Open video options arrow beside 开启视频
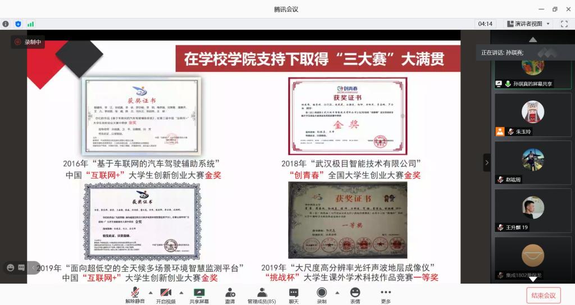 tap(181, 293)
